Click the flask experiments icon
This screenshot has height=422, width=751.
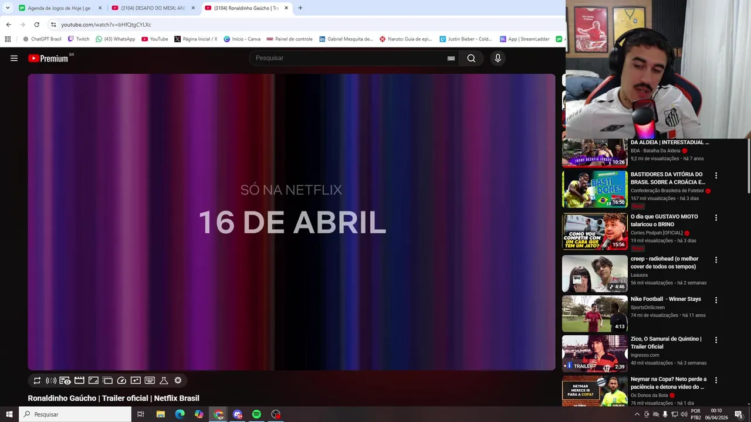pyautogui.click(x=164, y=380)
